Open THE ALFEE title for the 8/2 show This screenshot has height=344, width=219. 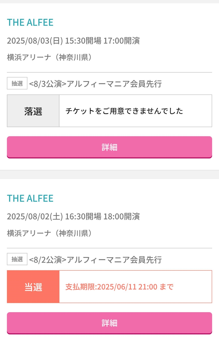pyautogui.click(x=30, y=198)
